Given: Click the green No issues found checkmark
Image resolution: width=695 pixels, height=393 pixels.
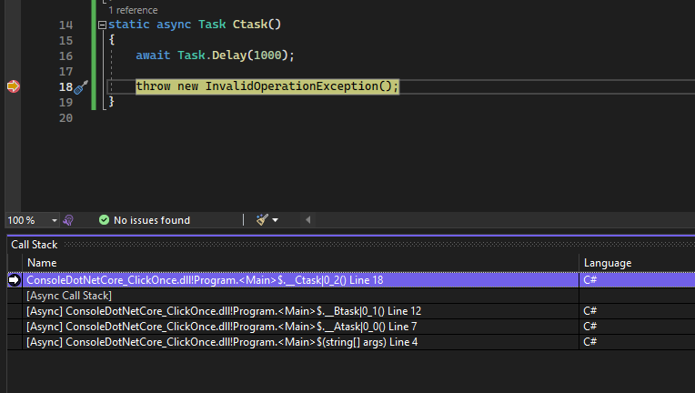Looking at the screenshot, I should click(x=104, y=220).
